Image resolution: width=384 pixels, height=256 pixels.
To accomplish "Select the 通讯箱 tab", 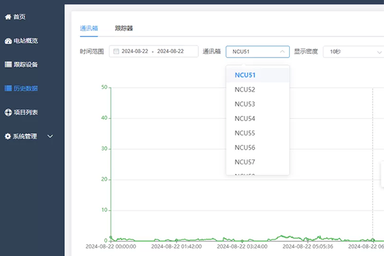I will 89,28.
